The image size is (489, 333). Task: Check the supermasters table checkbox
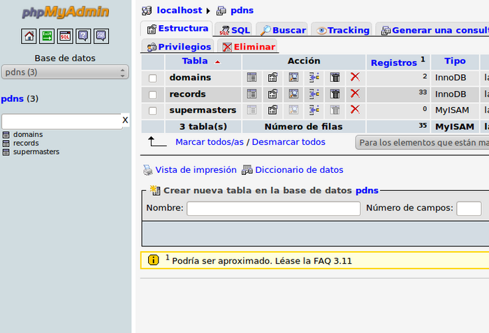152,111
